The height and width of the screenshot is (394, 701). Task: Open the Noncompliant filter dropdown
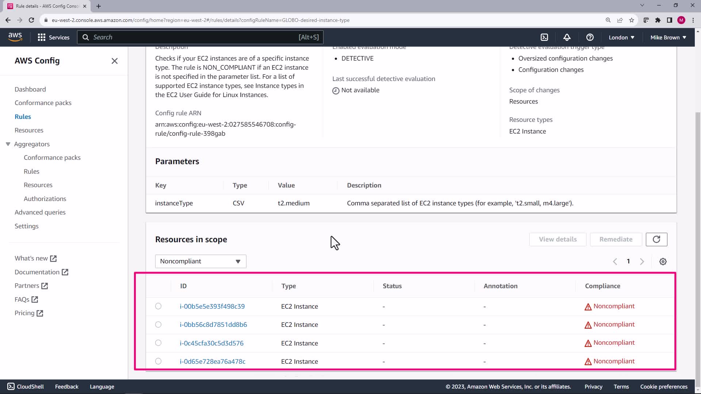(200, 261)
